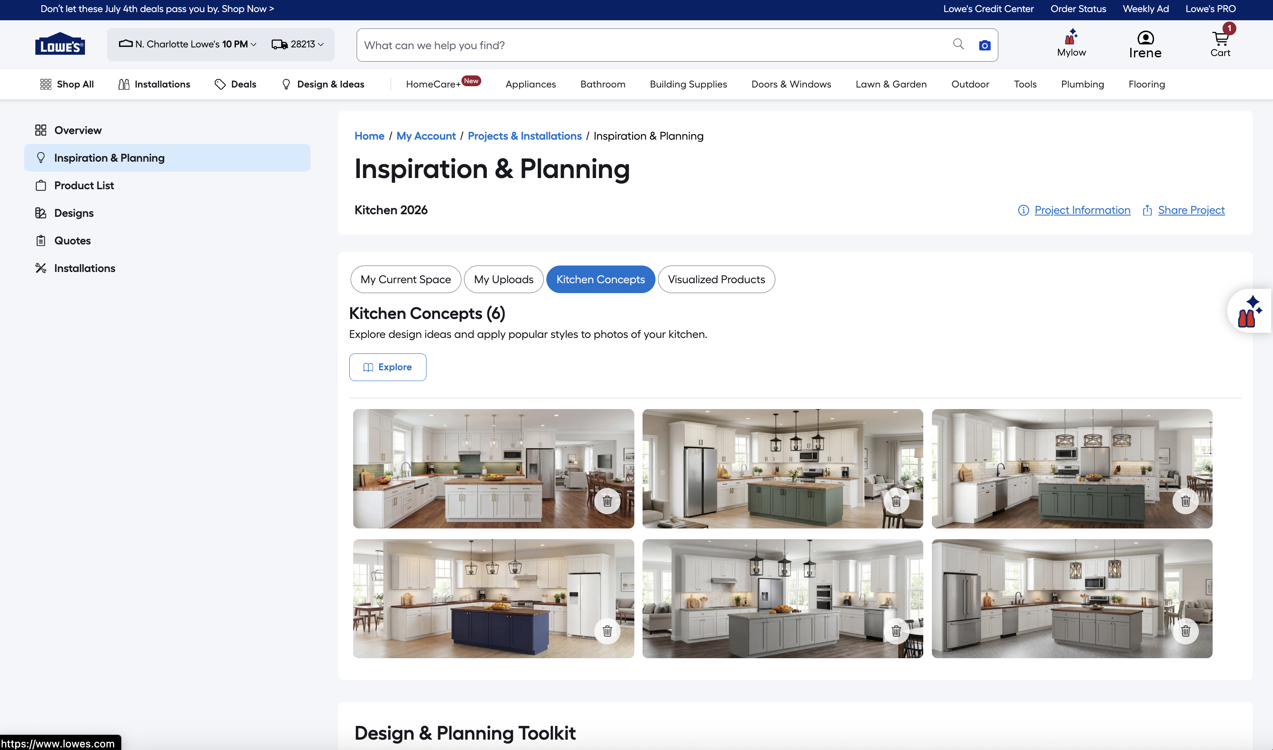This screenshot has width=1273, height=750.
Task: Click the floating Mylow chat widget
Action: pos(1250,311)
